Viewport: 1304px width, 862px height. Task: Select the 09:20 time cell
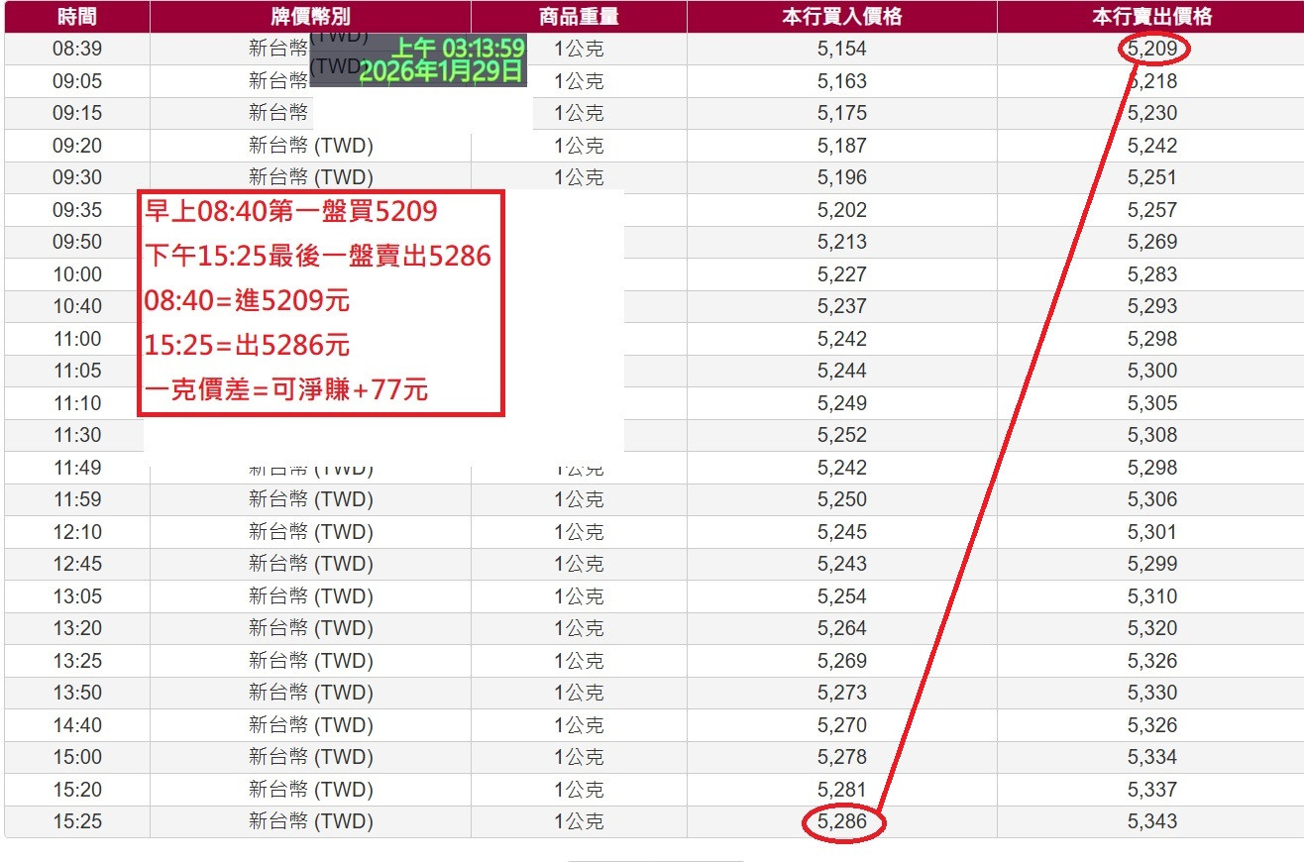click(77, 146)
